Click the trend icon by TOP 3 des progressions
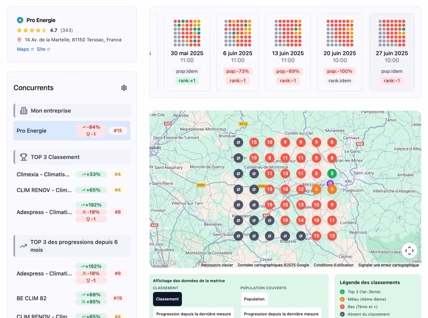 (x=23, y=246)
